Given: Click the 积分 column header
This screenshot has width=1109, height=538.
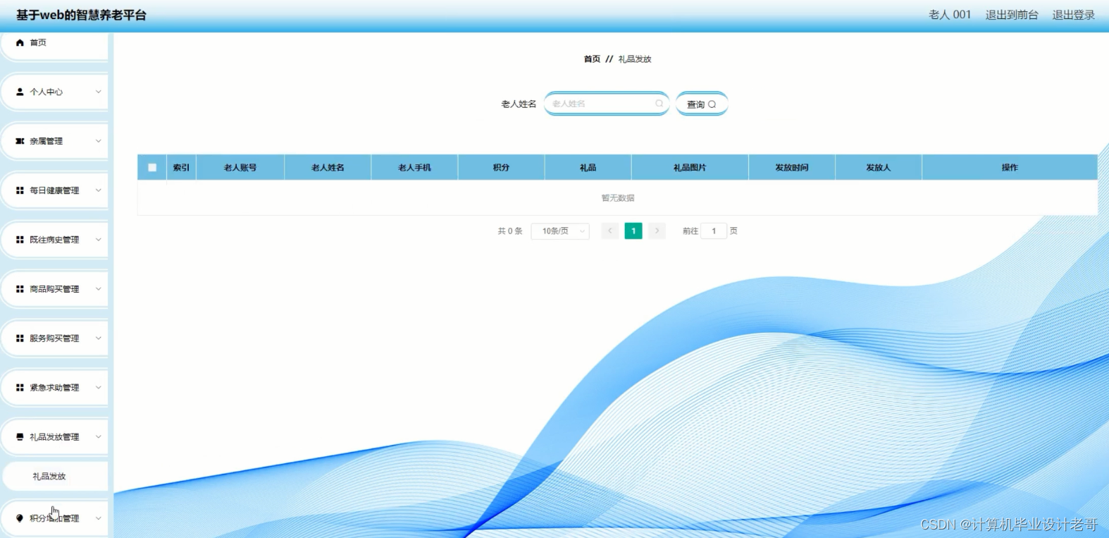Looking at the screenshot, I should click(501, 167).
